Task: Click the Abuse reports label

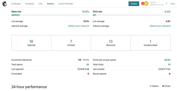Action: (100, 74)
